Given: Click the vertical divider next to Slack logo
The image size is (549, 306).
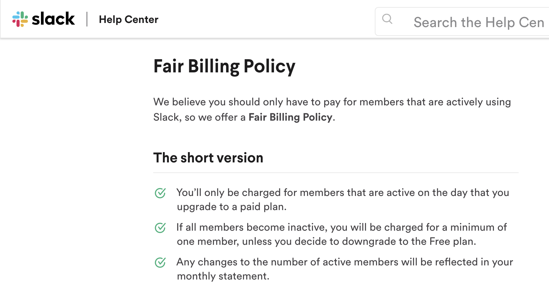Looking at the screenshot, I should click(87, 19).
